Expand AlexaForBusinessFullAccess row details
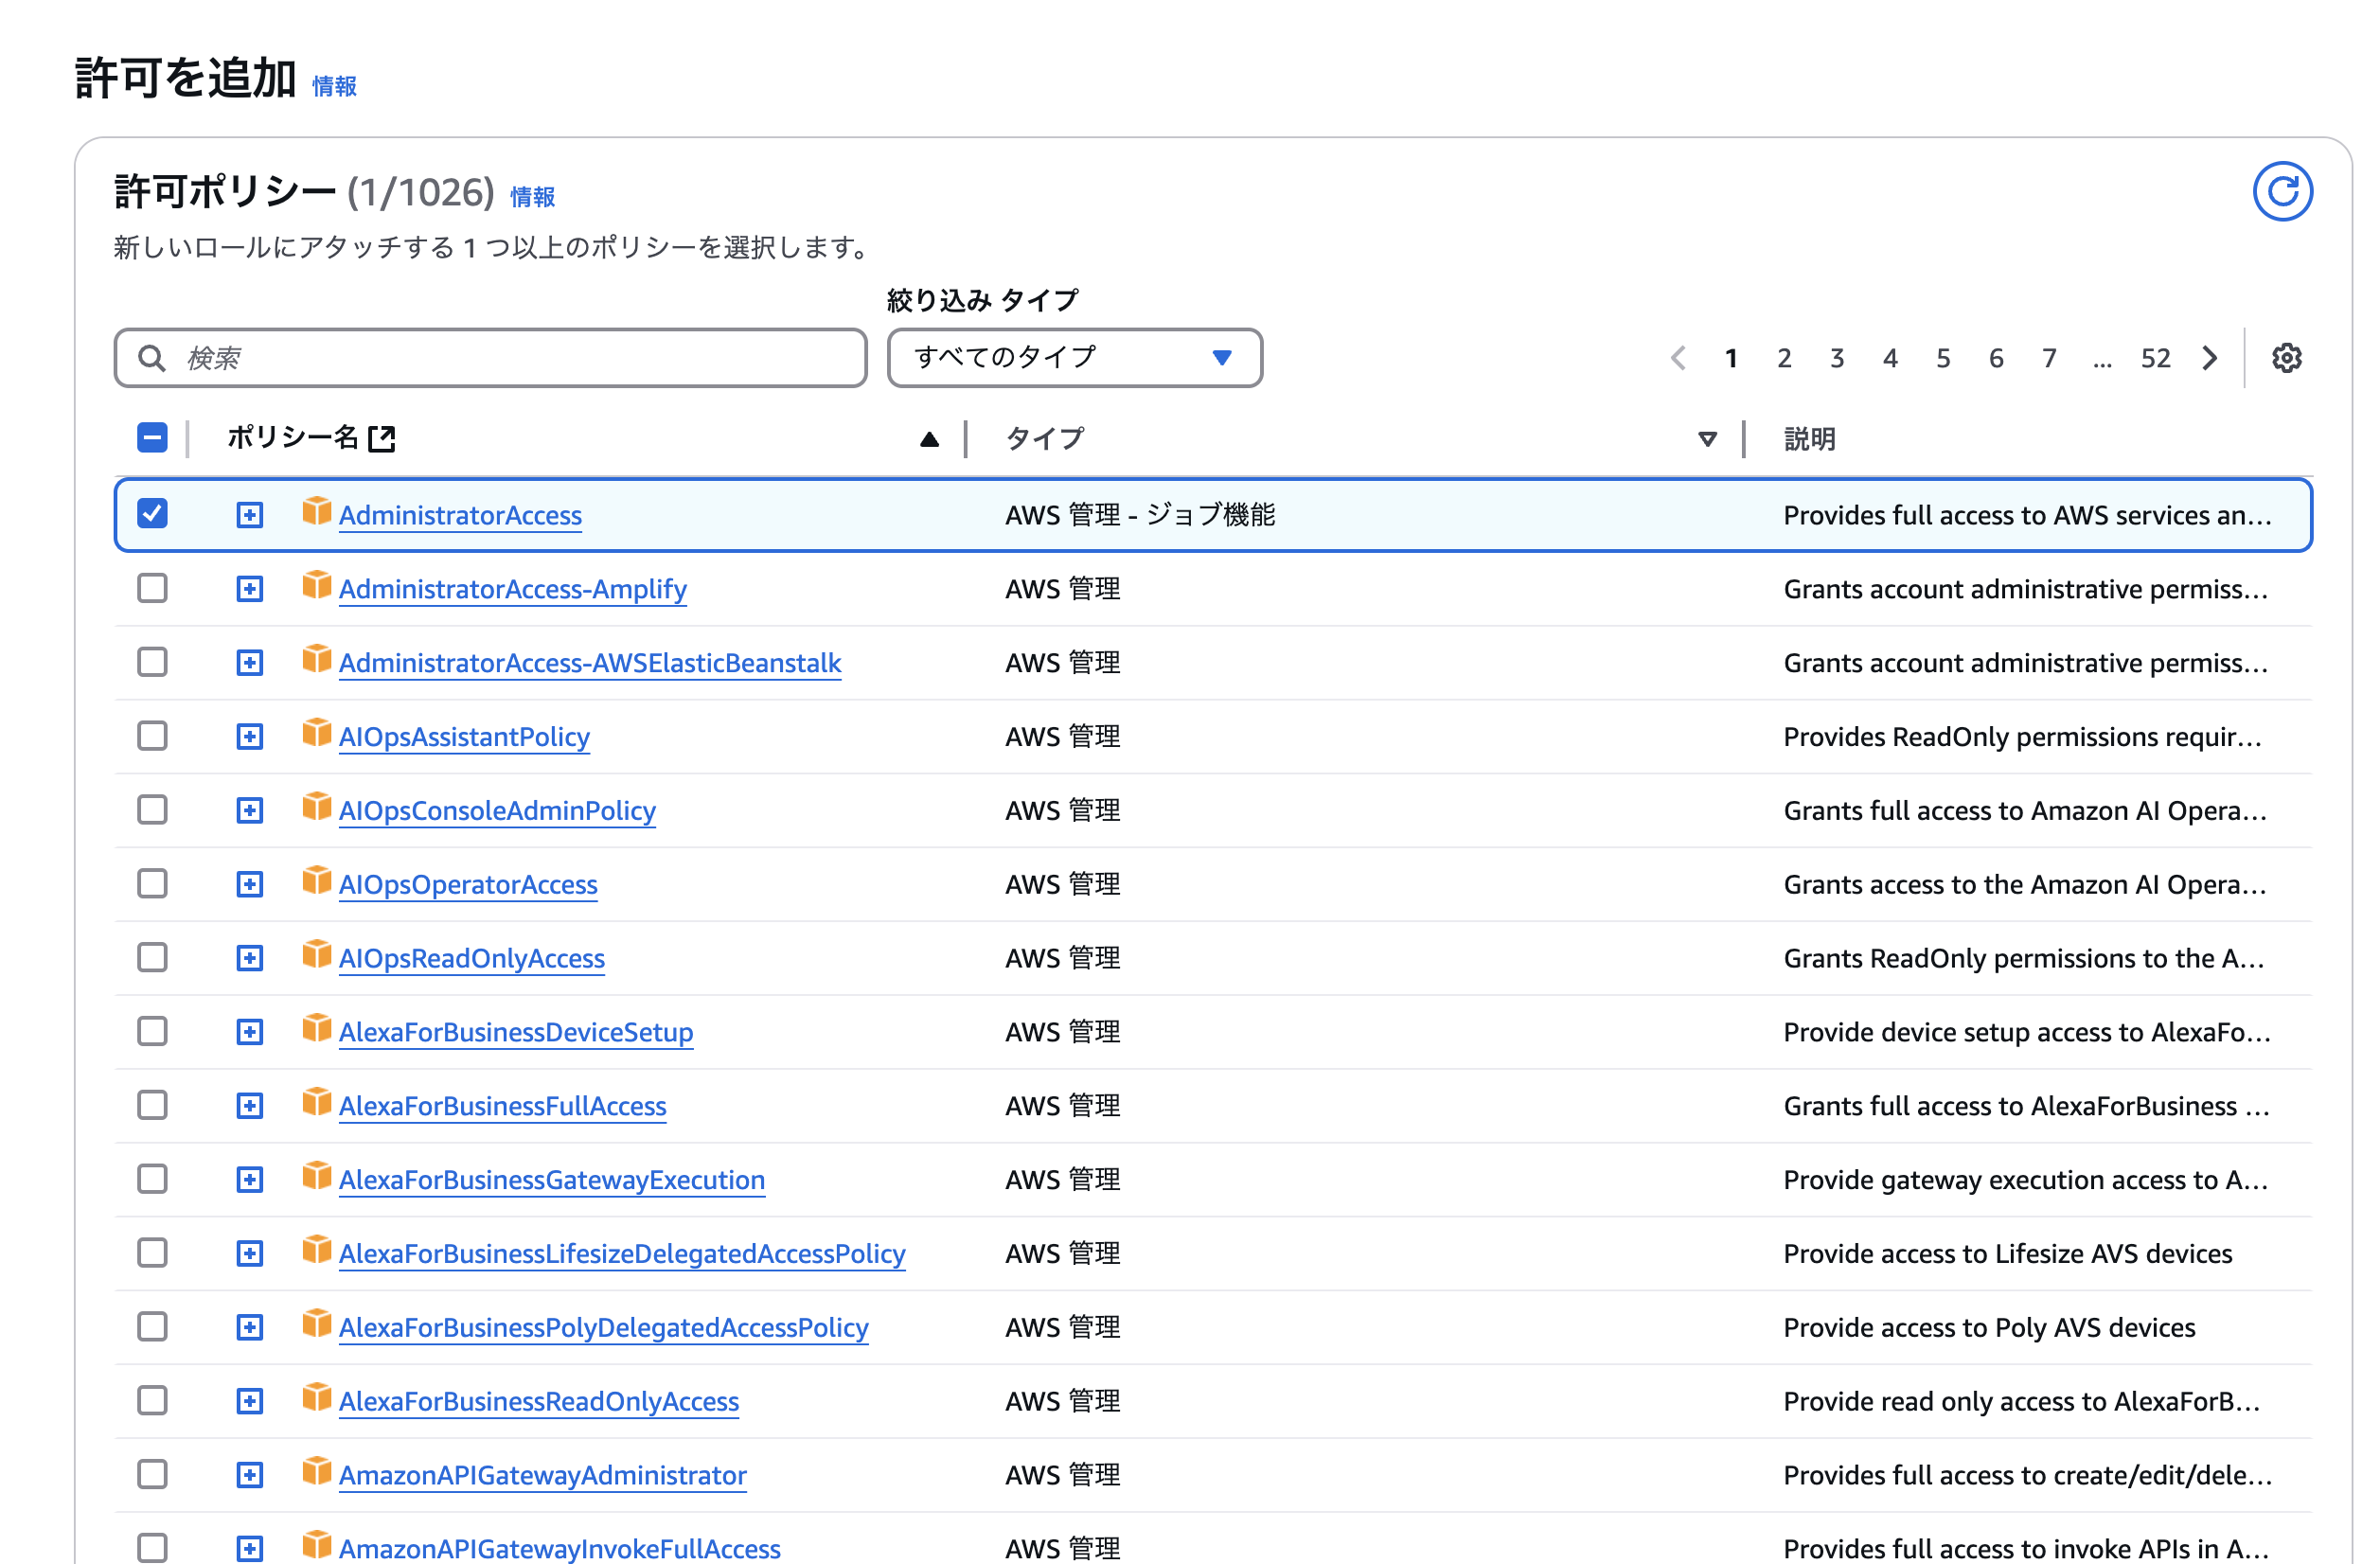This screenshot has height=1564, width=2380. tap(249, 1105)
